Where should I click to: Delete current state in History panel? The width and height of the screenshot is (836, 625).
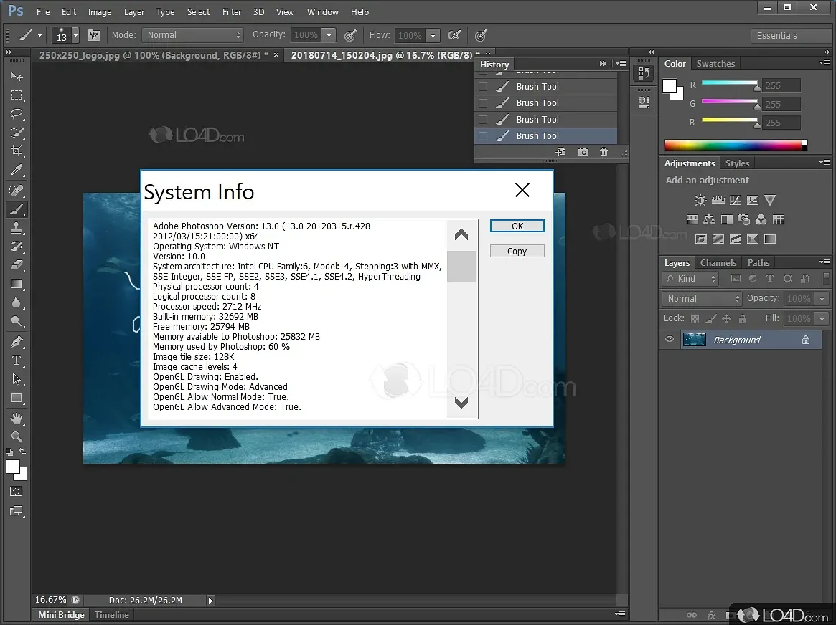[603, 152]
